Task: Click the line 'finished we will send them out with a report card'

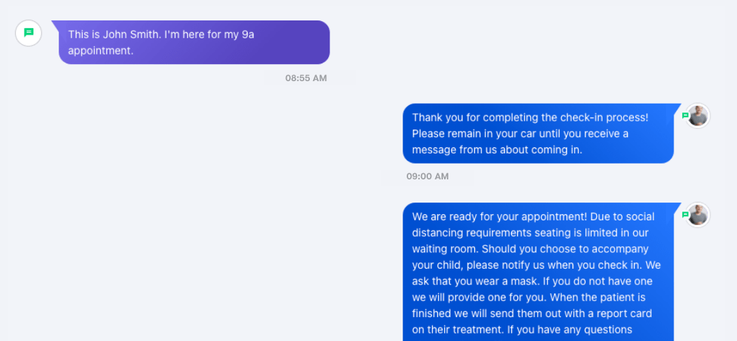Action: (532, 313)
